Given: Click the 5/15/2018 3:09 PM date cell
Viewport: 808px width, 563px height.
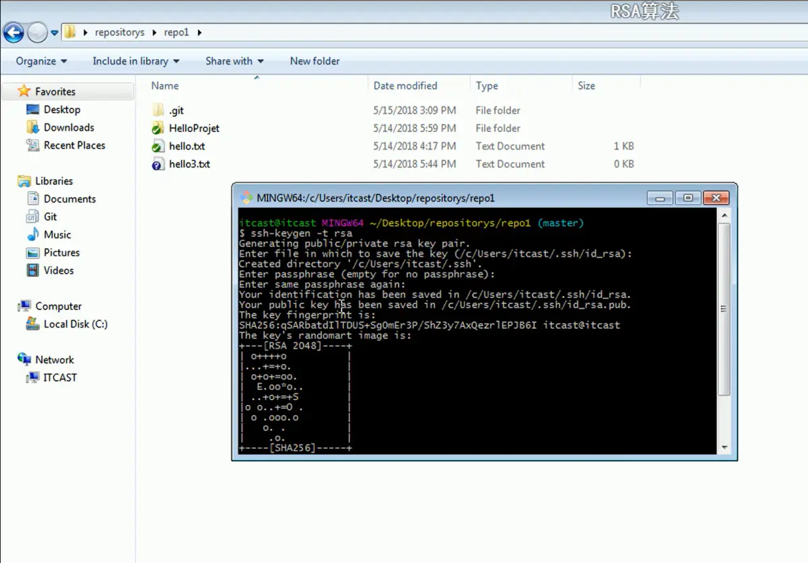Looking at the screenshot, I should pyautogui.click(x=415, y=110).
